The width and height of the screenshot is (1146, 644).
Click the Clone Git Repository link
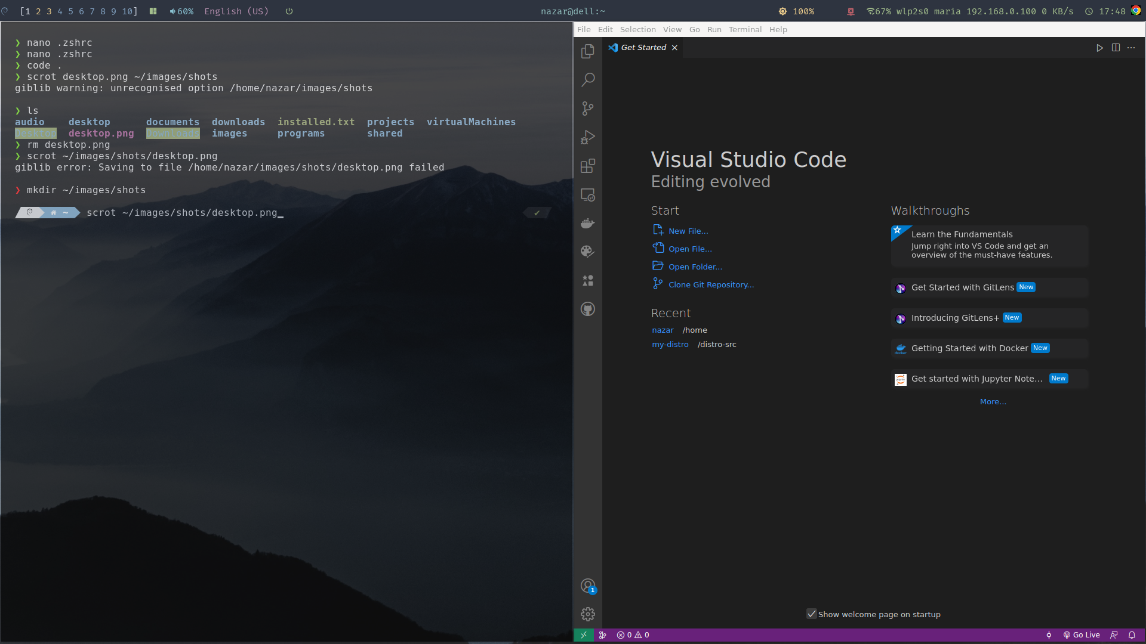pyautogui.click(x=711, y=284)
